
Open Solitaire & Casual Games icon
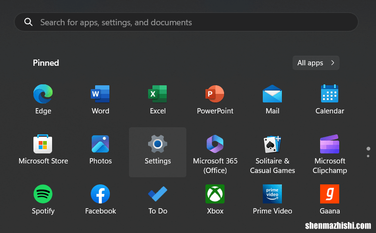pyautogui.click(x=272, y=144)
